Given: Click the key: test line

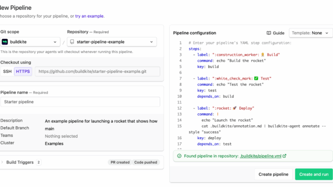Looking at the screenshot, I should (x=207, y=90).
